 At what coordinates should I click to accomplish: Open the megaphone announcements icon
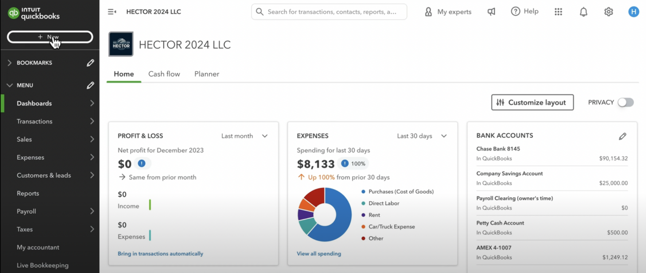tap(492, 12)
